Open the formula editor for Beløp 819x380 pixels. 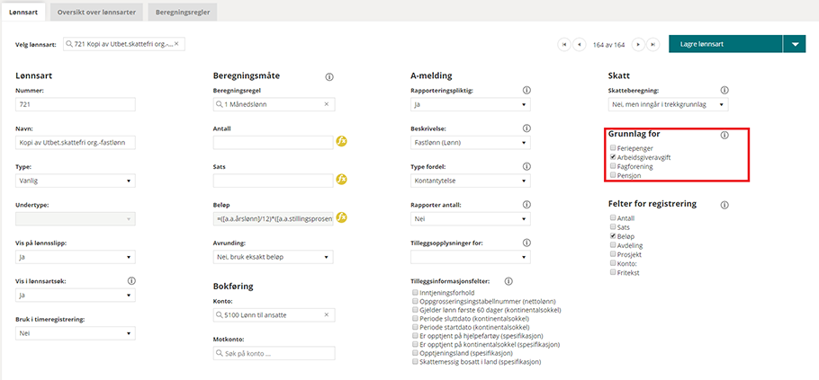pyautogui.click(x=342, y=217)
